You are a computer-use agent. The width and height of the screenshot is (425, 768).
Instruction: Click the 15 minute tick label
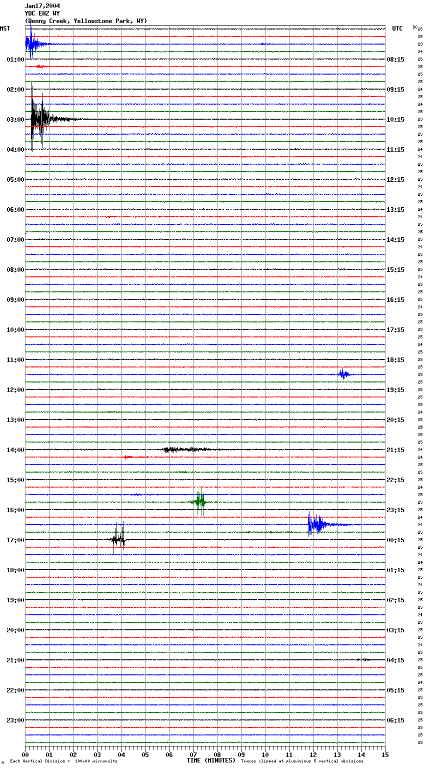(x=385, y=754)
